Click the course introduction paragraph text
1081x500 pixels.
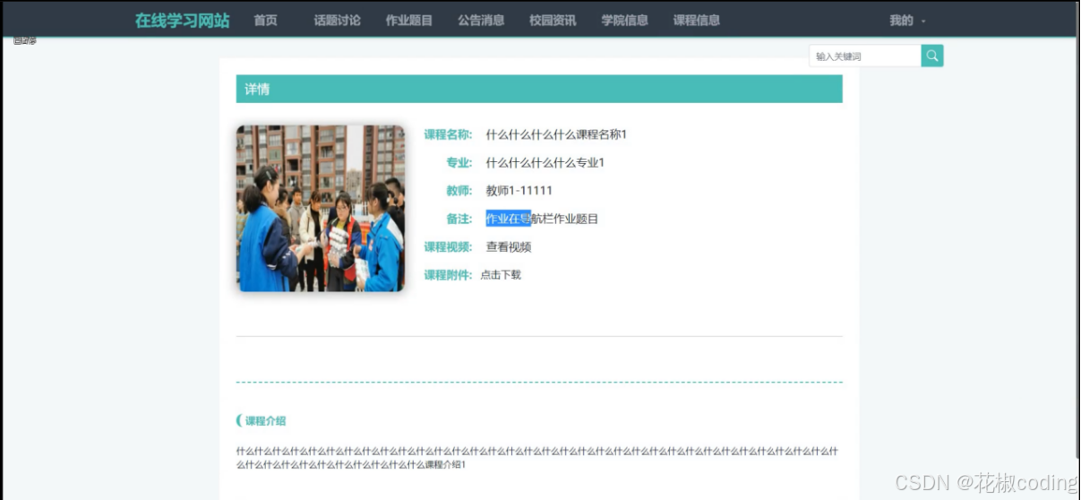tap(537, 458)
